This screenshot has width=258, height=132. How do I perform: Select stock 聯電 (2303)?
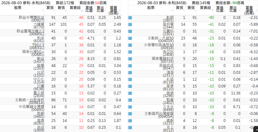point(39,67)
